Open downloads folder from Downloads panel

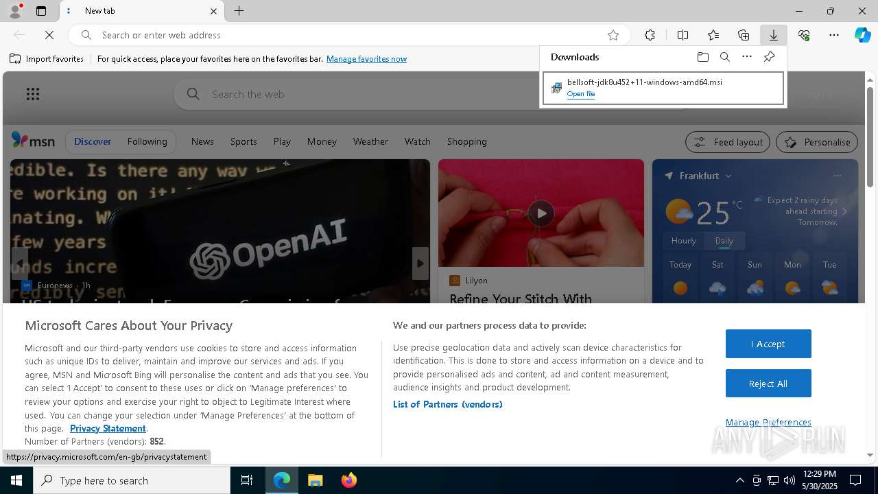coord(703,57)
